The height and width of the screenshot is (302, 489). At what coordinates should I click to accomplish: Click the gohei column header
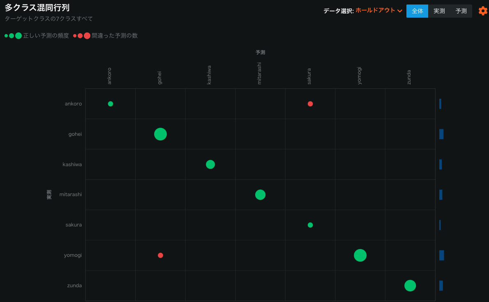coord(159,78)
